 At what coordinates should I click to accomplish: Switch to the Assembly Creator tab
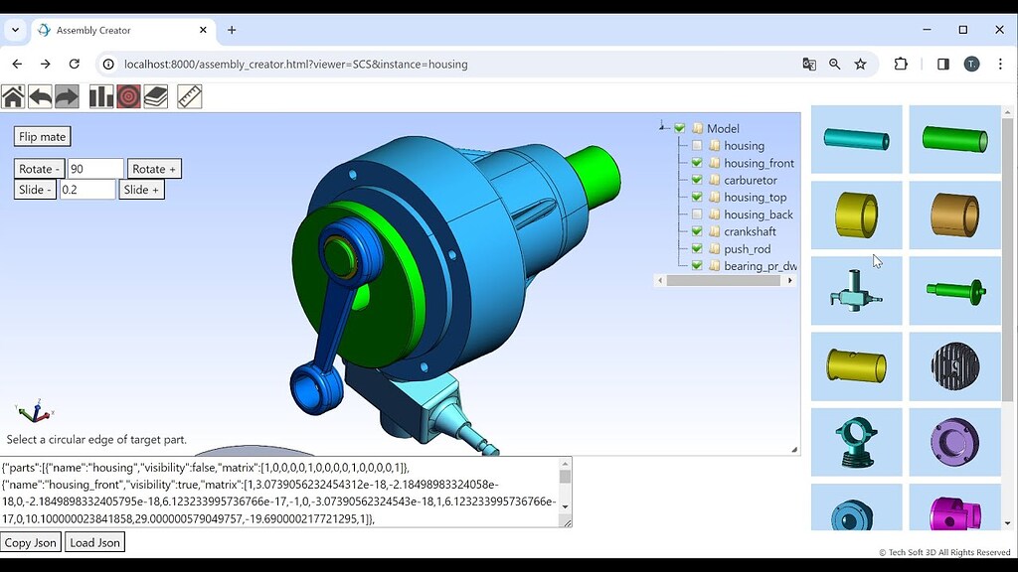pos(119,30)
